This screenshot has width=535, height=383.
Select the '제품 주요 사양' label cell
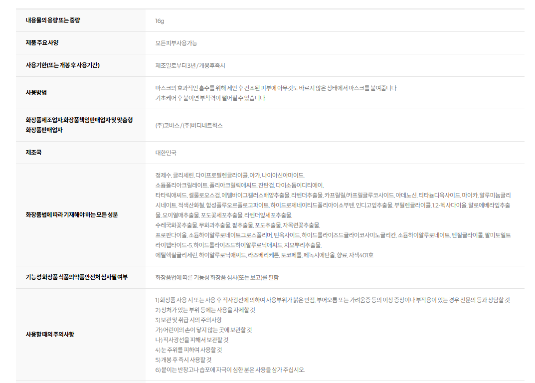pyautogui.click(x=42, y=43)
